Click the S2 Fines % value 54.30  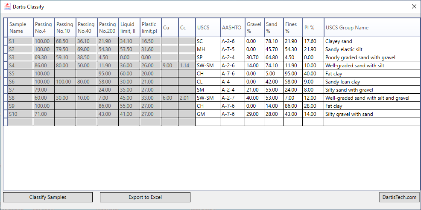pyautogui.click(x=293, y=49)
